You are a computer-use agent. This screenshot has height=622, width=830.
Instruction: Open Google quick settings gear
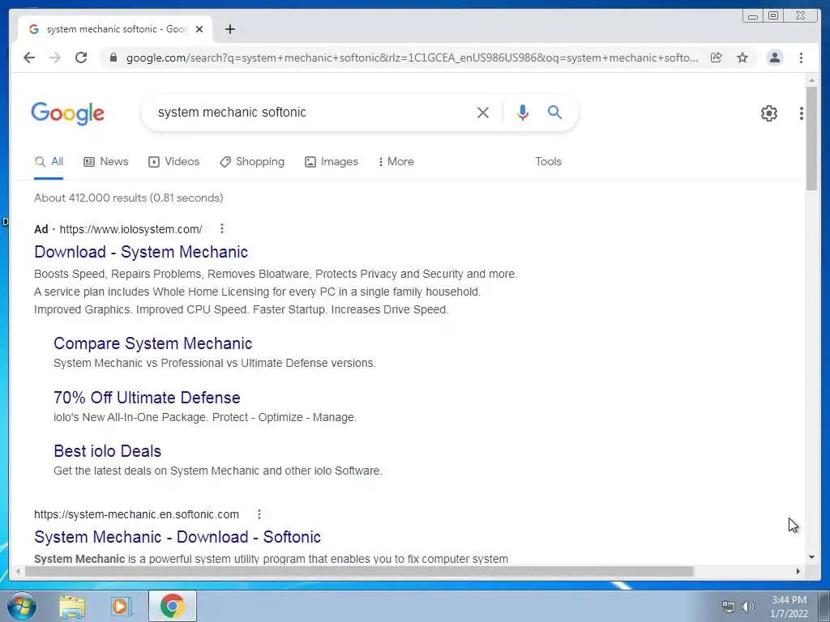click(768, 113)
